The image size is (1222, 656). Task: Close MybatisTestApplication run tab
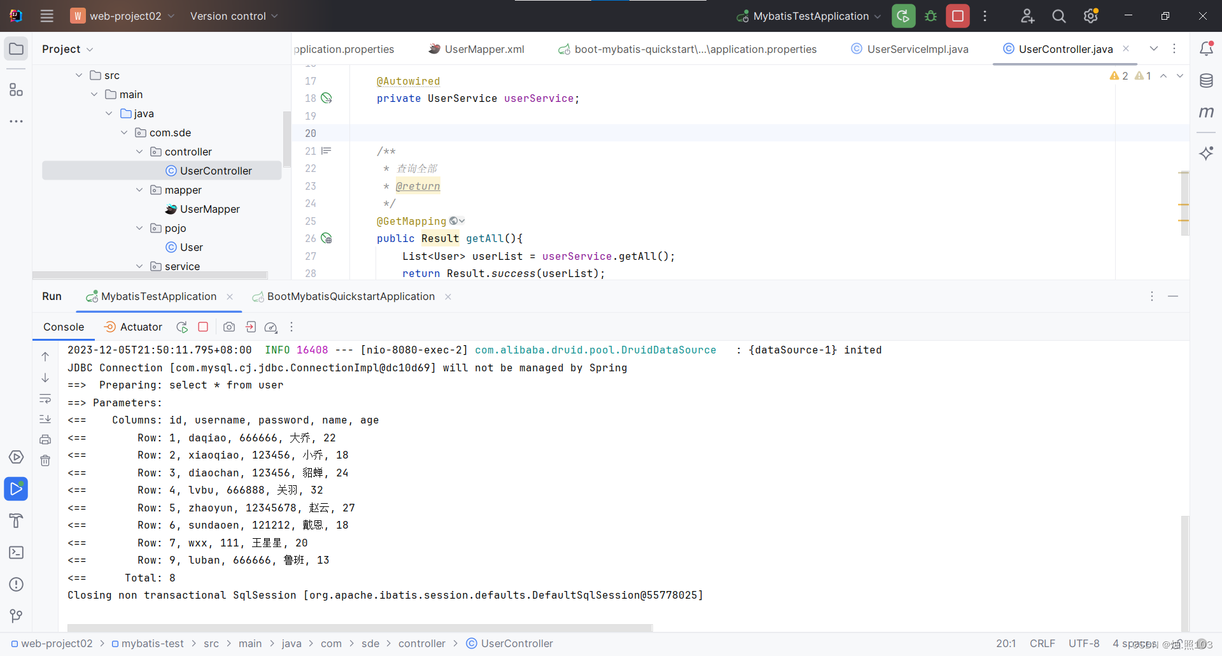230,297
